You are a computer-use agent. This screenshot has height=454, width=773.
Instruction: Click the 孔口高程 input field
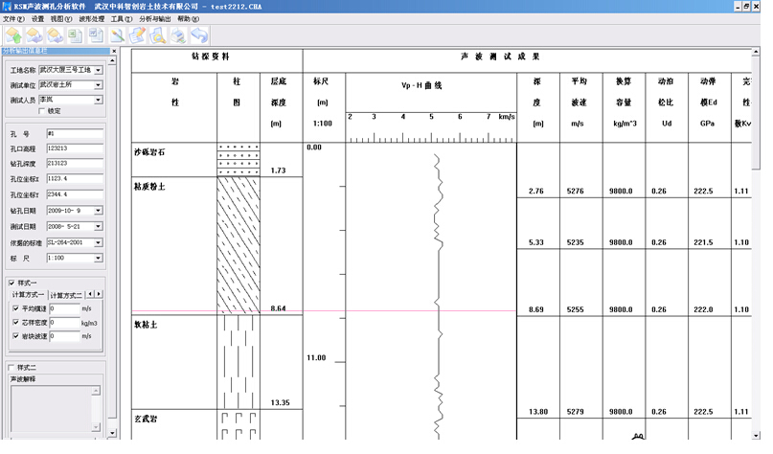tap(73, 149)
